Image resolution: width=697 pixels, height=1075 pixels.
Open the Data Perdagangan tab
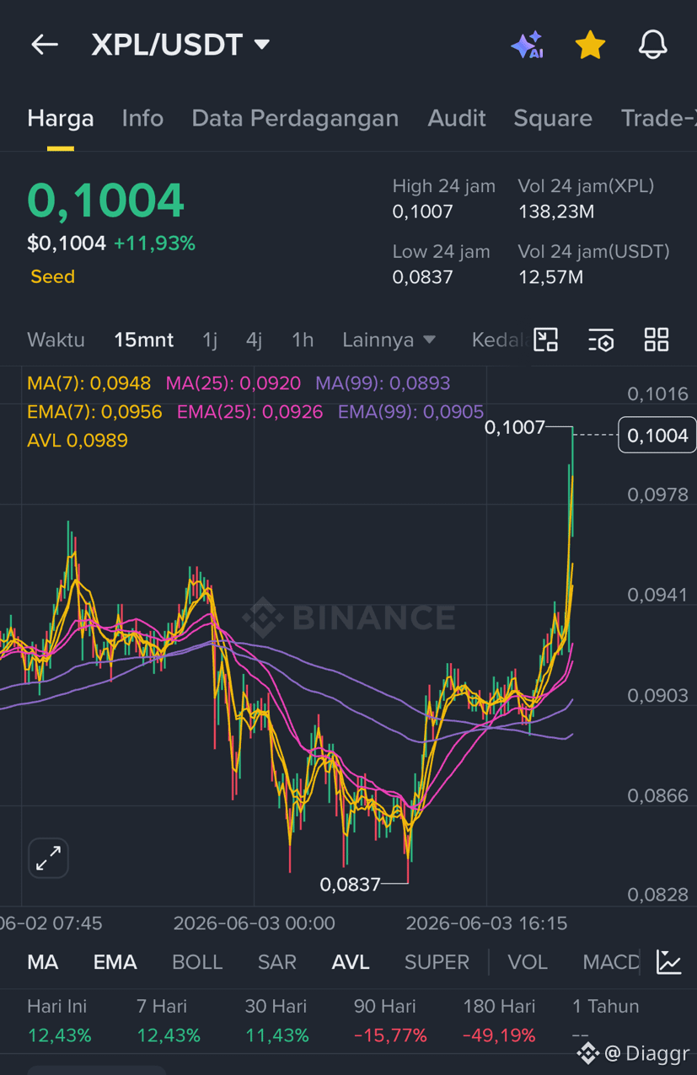[x=295, y=118]
